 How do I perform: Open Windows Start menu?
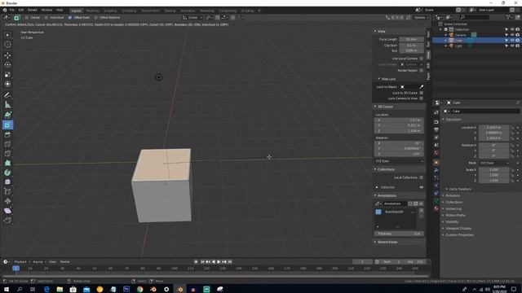click(7, 289)
